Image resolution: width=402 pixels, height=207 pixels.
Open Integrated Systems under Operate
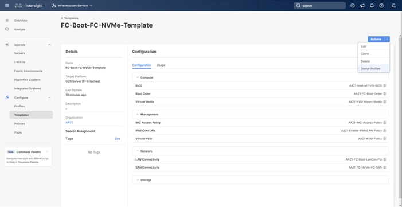pos(28,88)
